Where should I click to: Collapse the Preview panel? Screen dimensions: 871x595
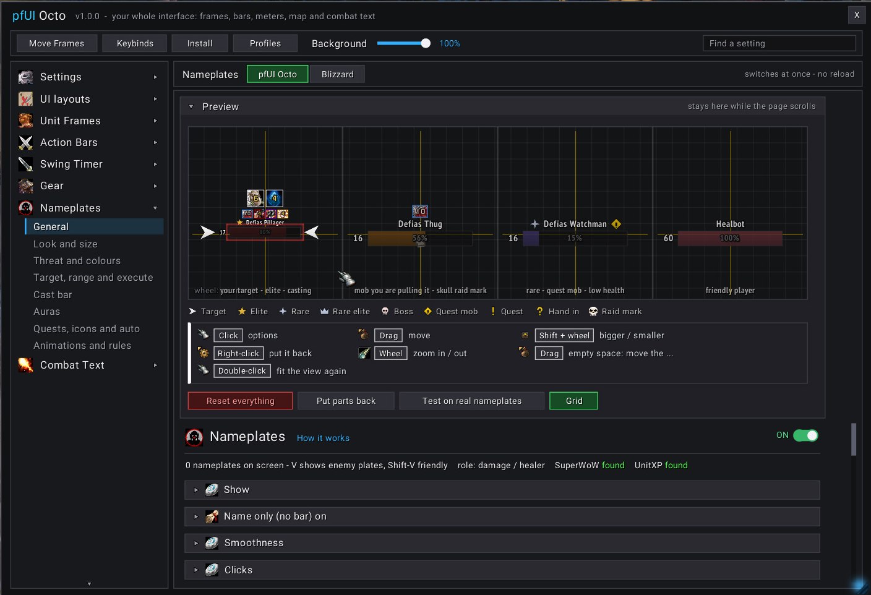tap(191, 106)
